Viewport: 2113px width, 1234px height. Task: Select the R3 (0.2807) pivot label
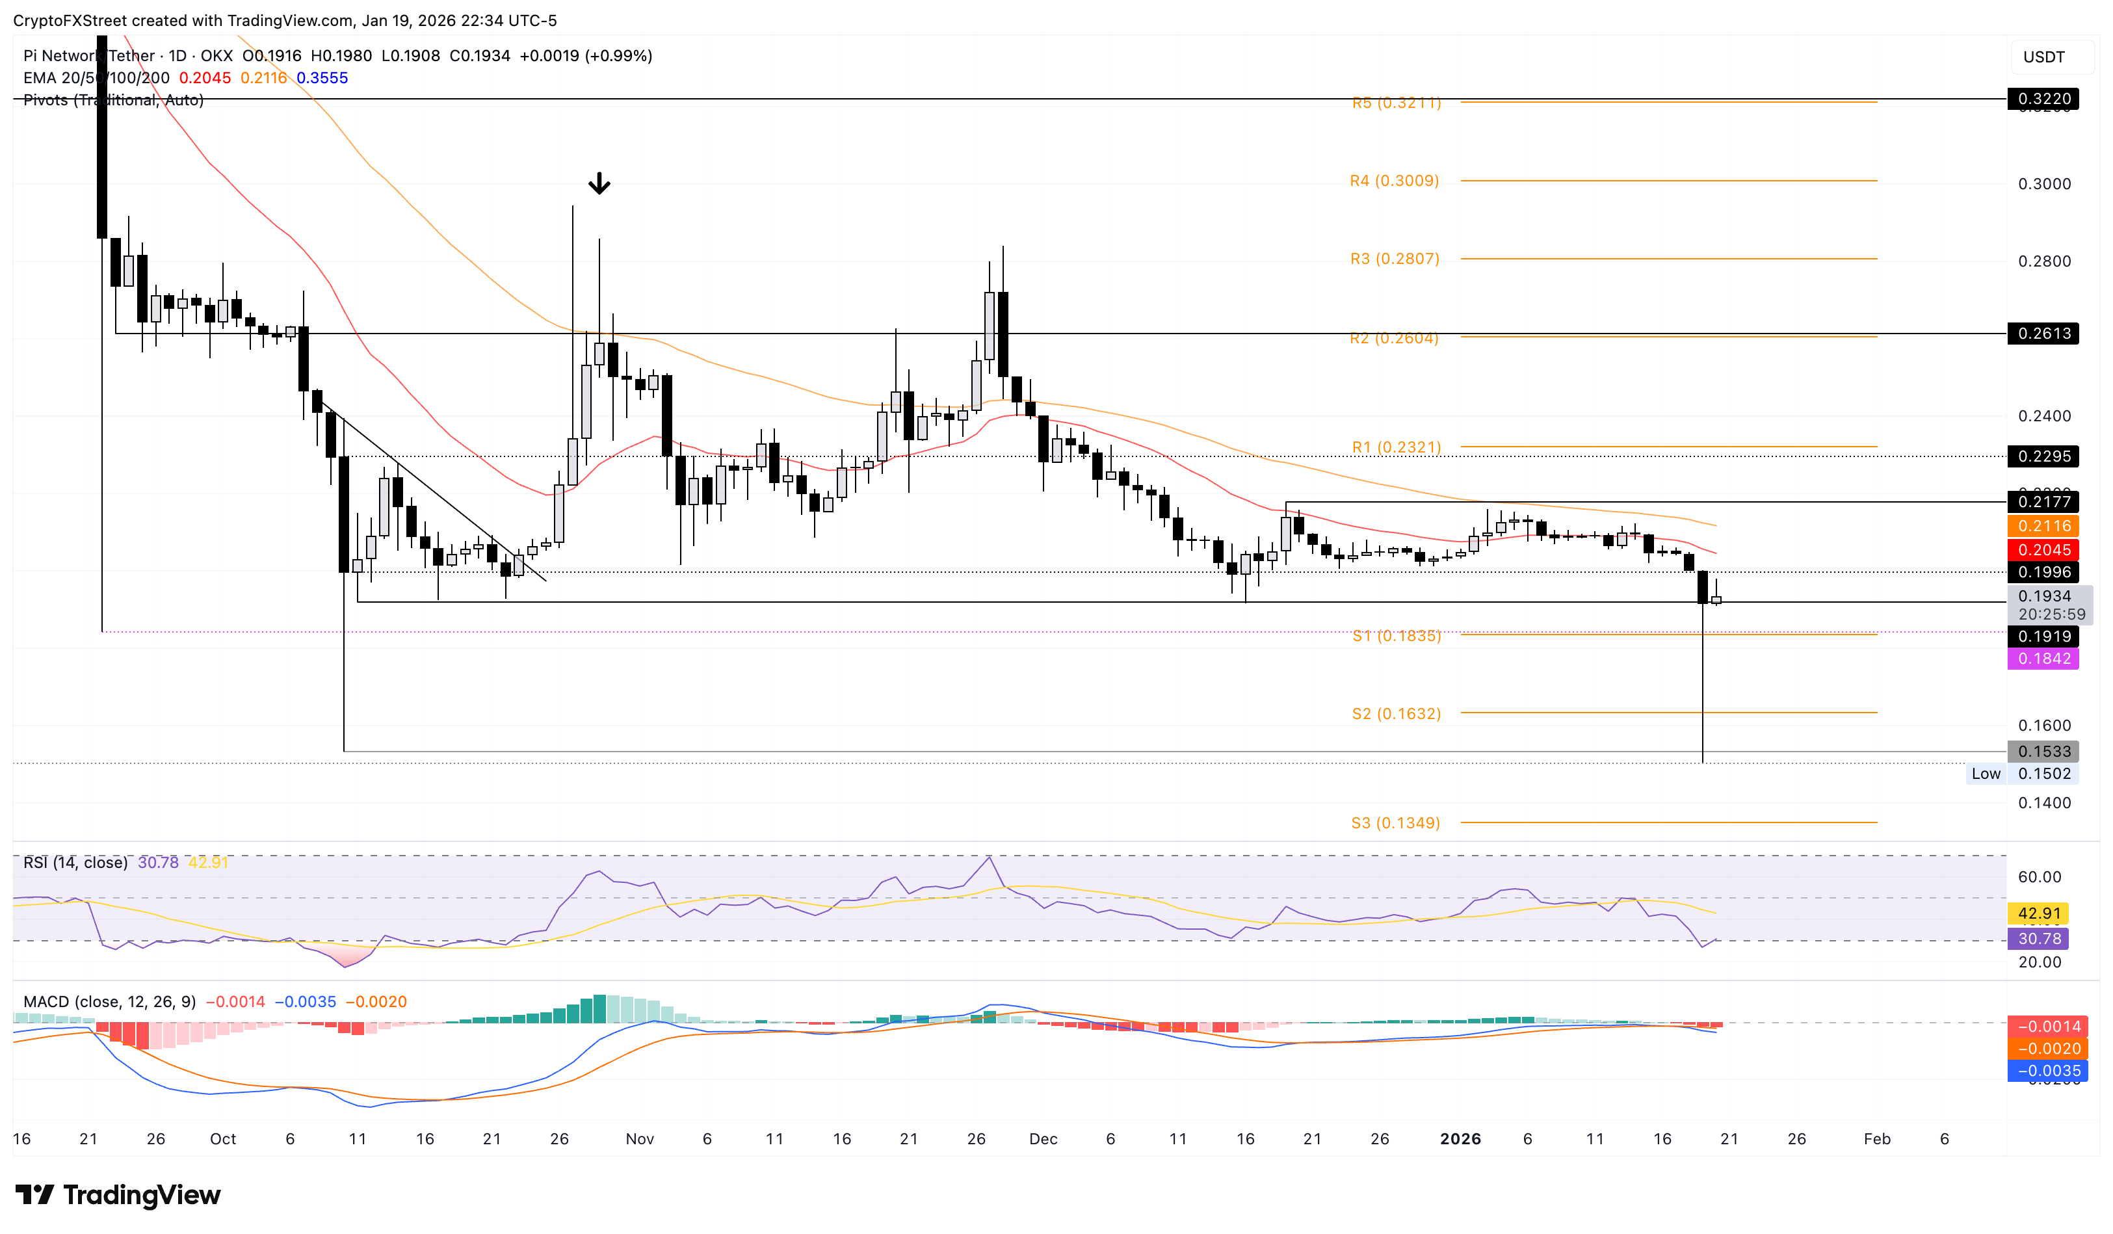click(1395, 259)
